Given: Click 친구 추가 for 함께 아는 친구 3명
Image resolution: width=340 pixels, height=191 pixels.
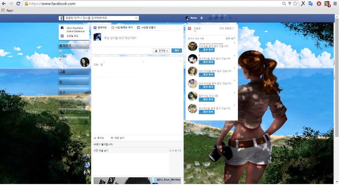Looking at the screenshot, I should [x=207, y=99].
